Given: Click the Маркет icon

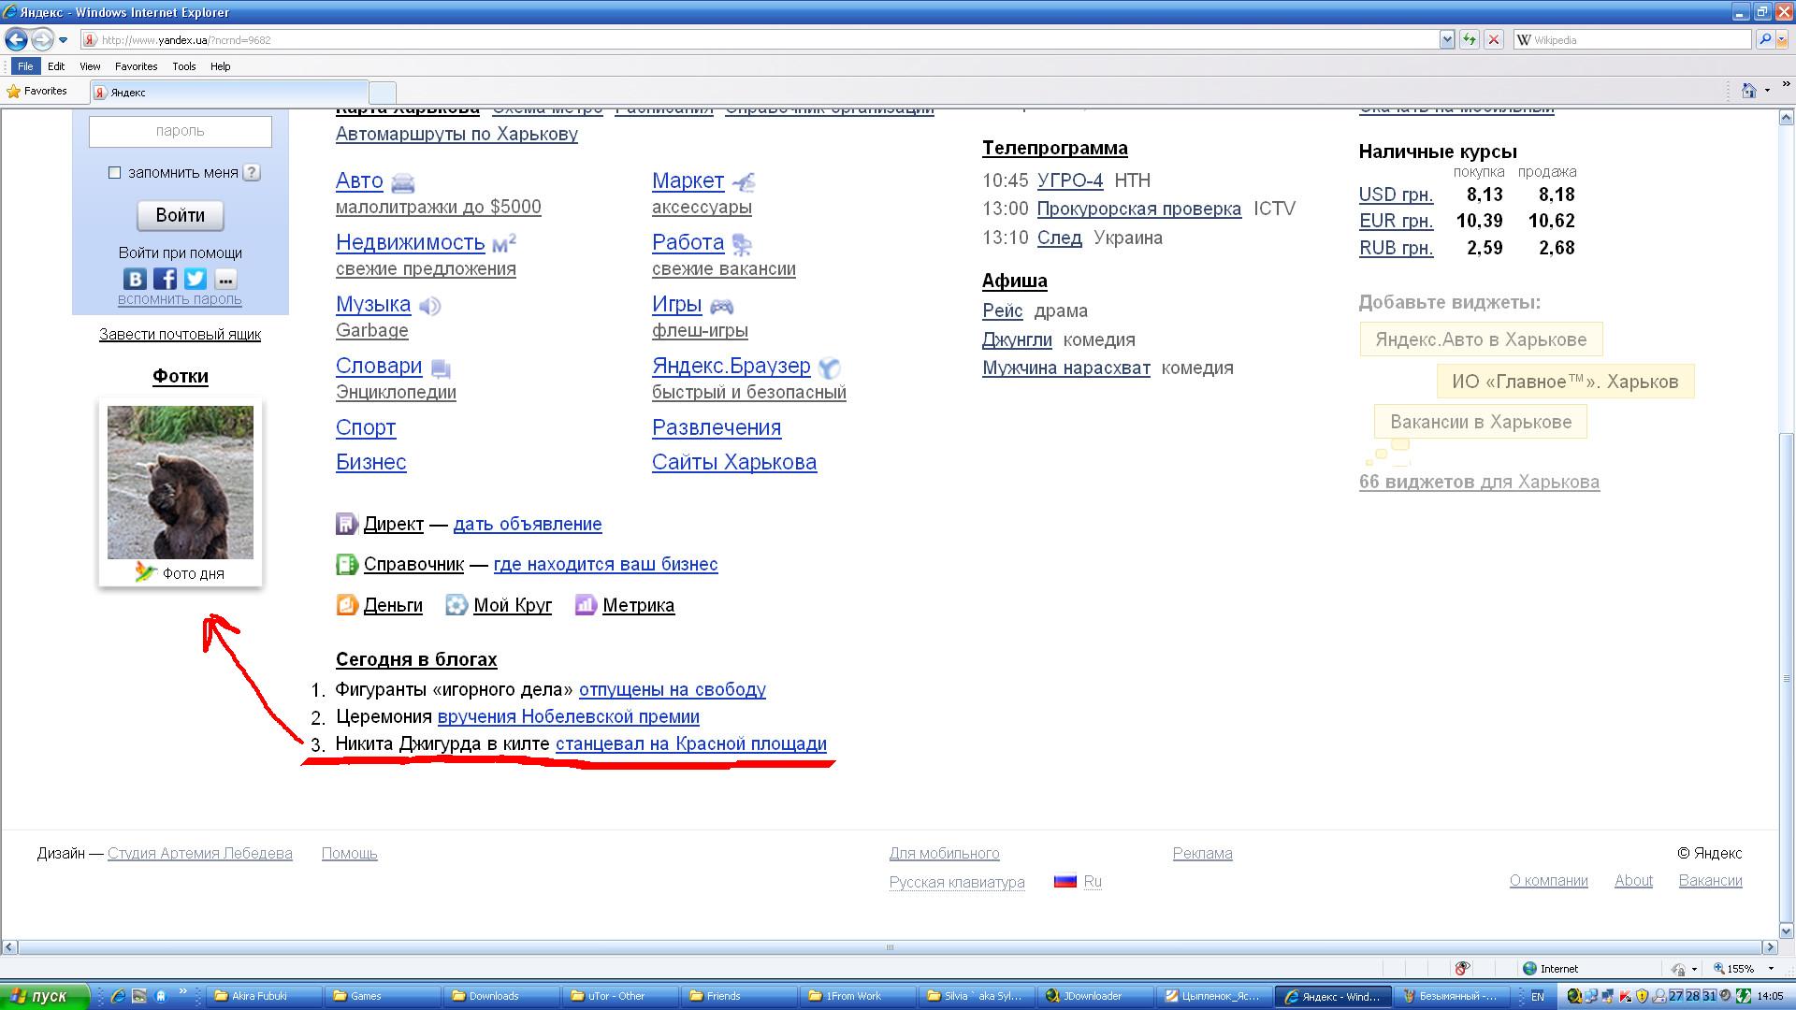Looking at the screenshot, I should [744, 181].
